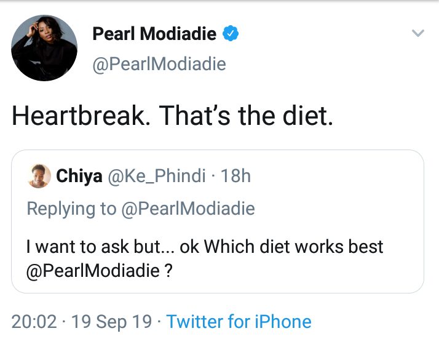Open @PearlModiadie in 'Replying to' line

coord(188,209)
